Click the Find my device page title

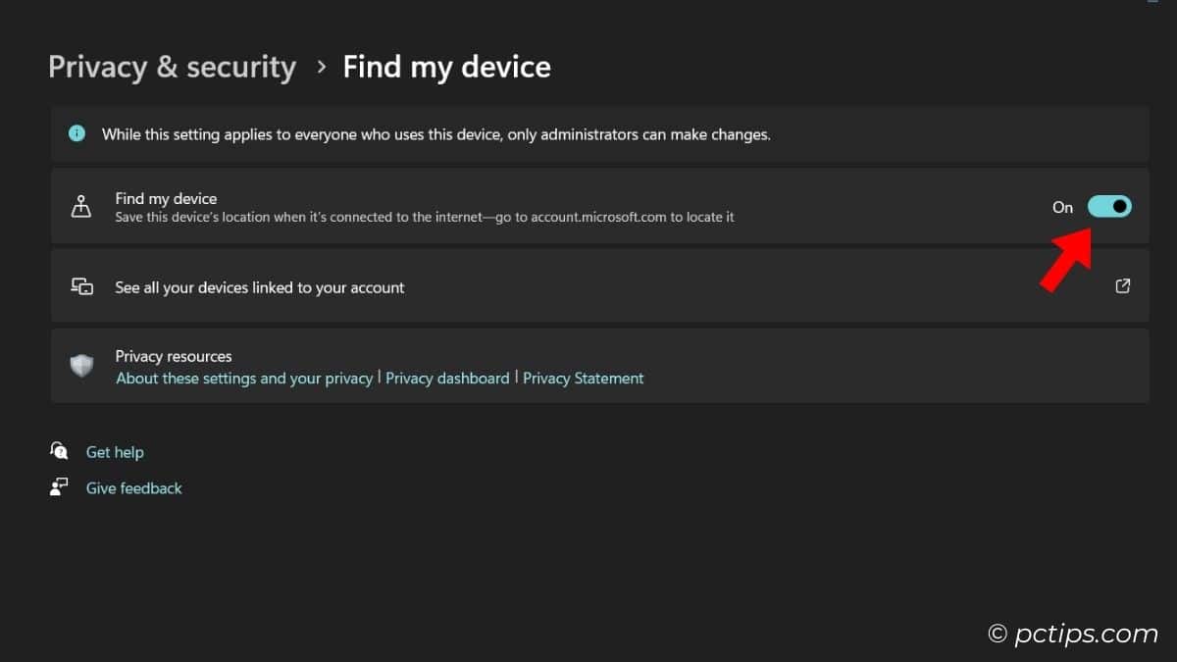(446, 67)
